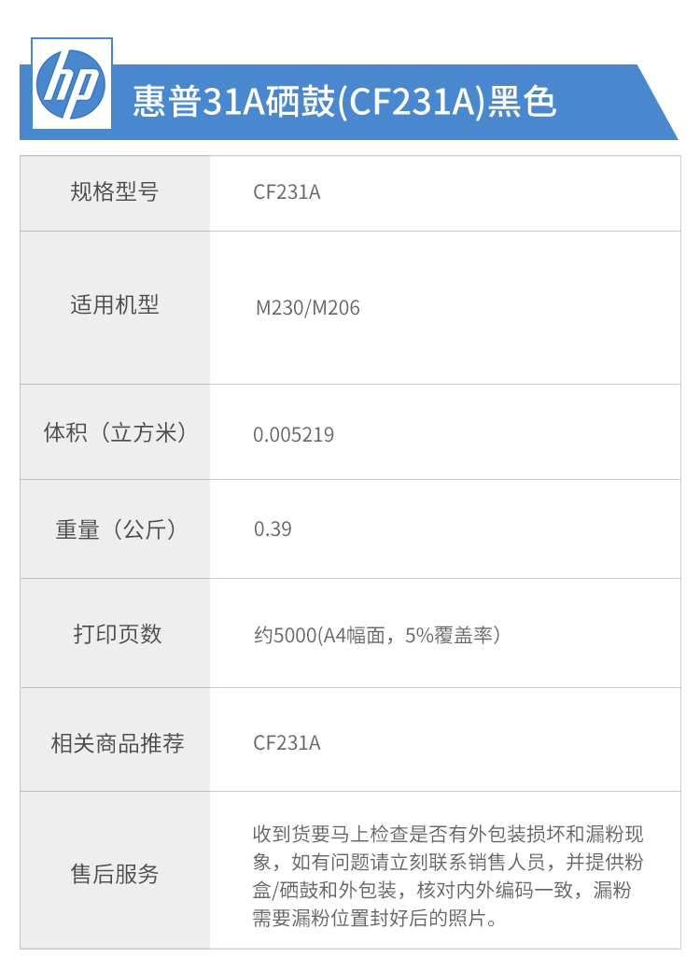The image size is (700, 971).
Task: Click the 体积（立方米） label
Action: point(115,432)
